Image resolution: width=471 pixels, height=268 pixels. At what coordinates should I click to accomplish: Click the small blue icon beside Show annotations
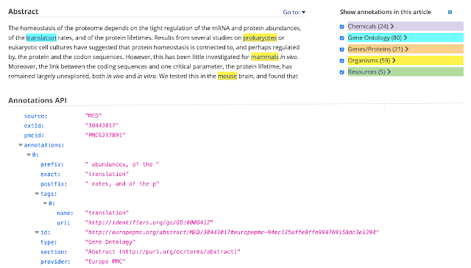450,12
